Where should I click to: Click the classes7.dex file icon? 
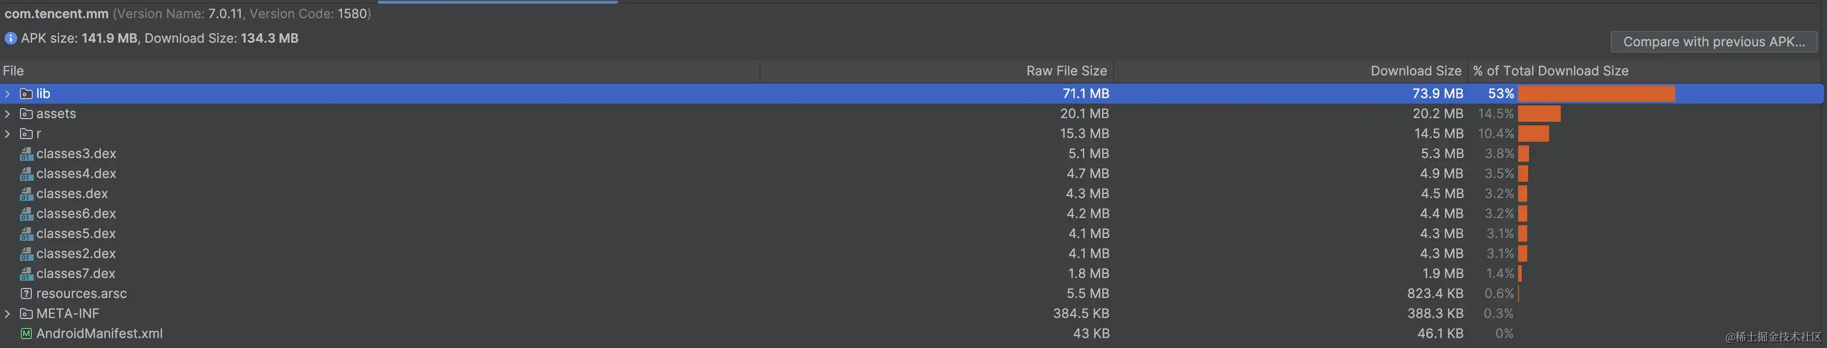26,274
